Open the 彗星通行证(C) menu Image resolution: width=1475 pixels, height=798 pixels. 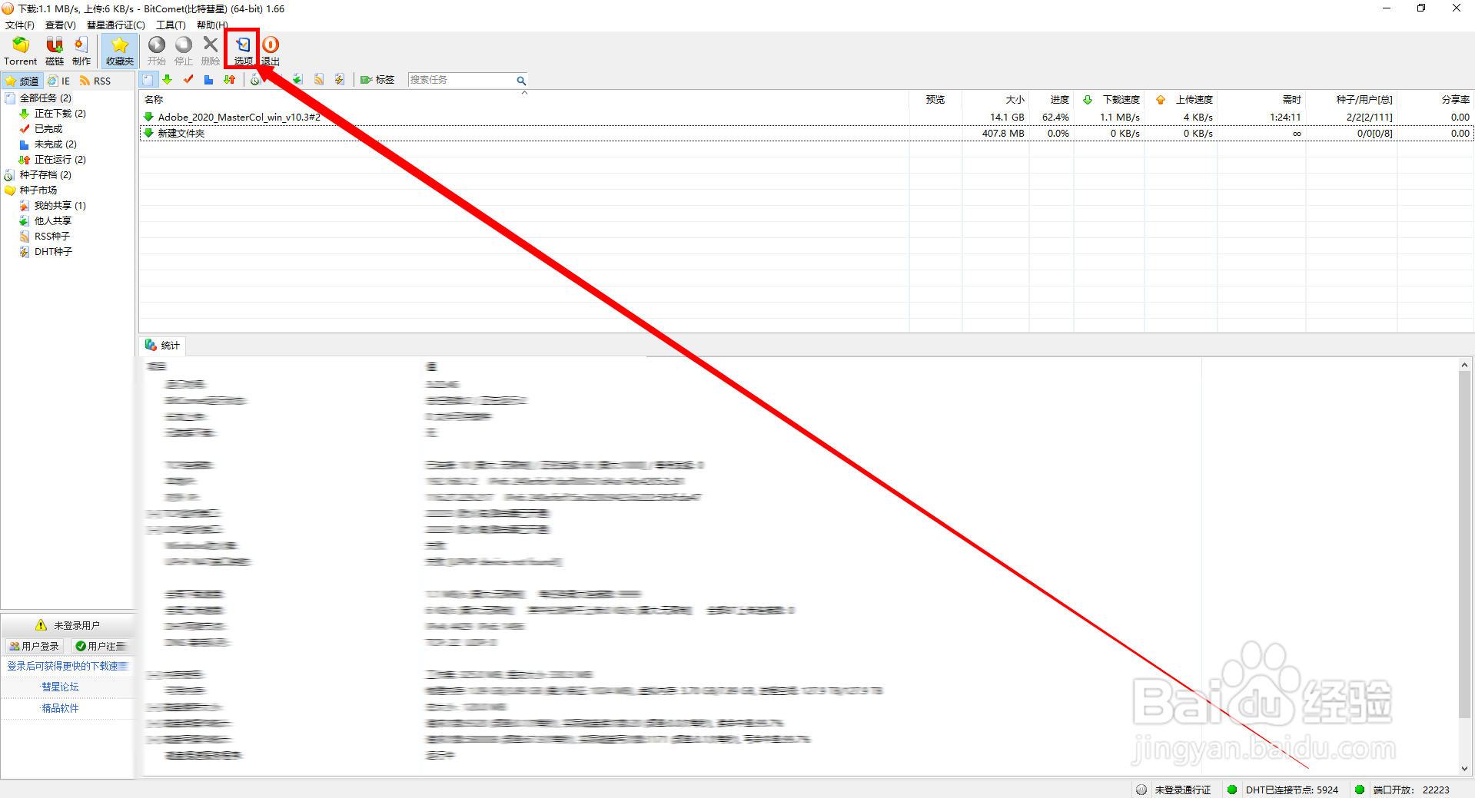point(115,25)
